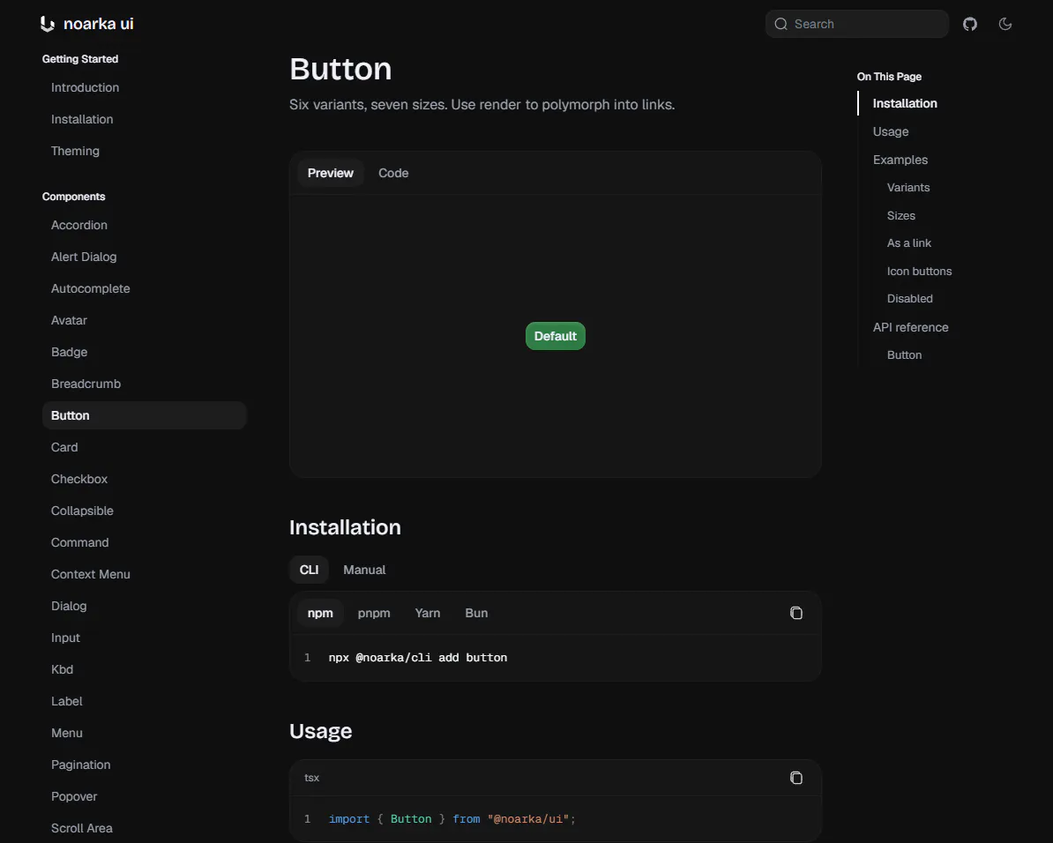The height and width of the screenshot is (843, 1053).
Task: Toggle dark mode moon icon
Action: (x=1005, y=24)
